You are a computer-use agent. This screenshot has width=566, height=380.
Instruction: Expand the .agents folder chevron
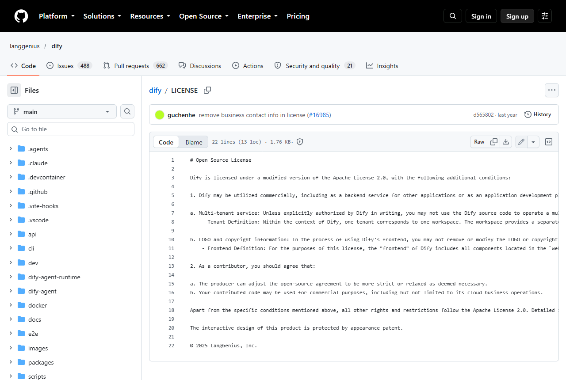(x=11, y=149)
